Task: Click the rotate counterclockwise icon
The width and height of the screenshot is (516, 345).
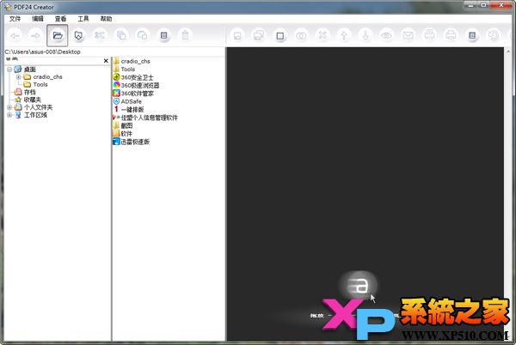Action: click(x=494, y=35)
